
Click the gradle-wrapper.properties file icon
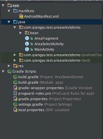16,88
